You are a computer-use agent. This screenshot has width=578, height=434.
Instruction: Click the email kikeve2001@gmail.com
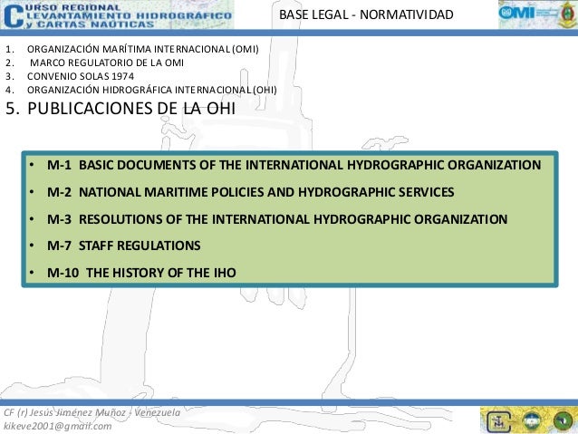[57, 426]
